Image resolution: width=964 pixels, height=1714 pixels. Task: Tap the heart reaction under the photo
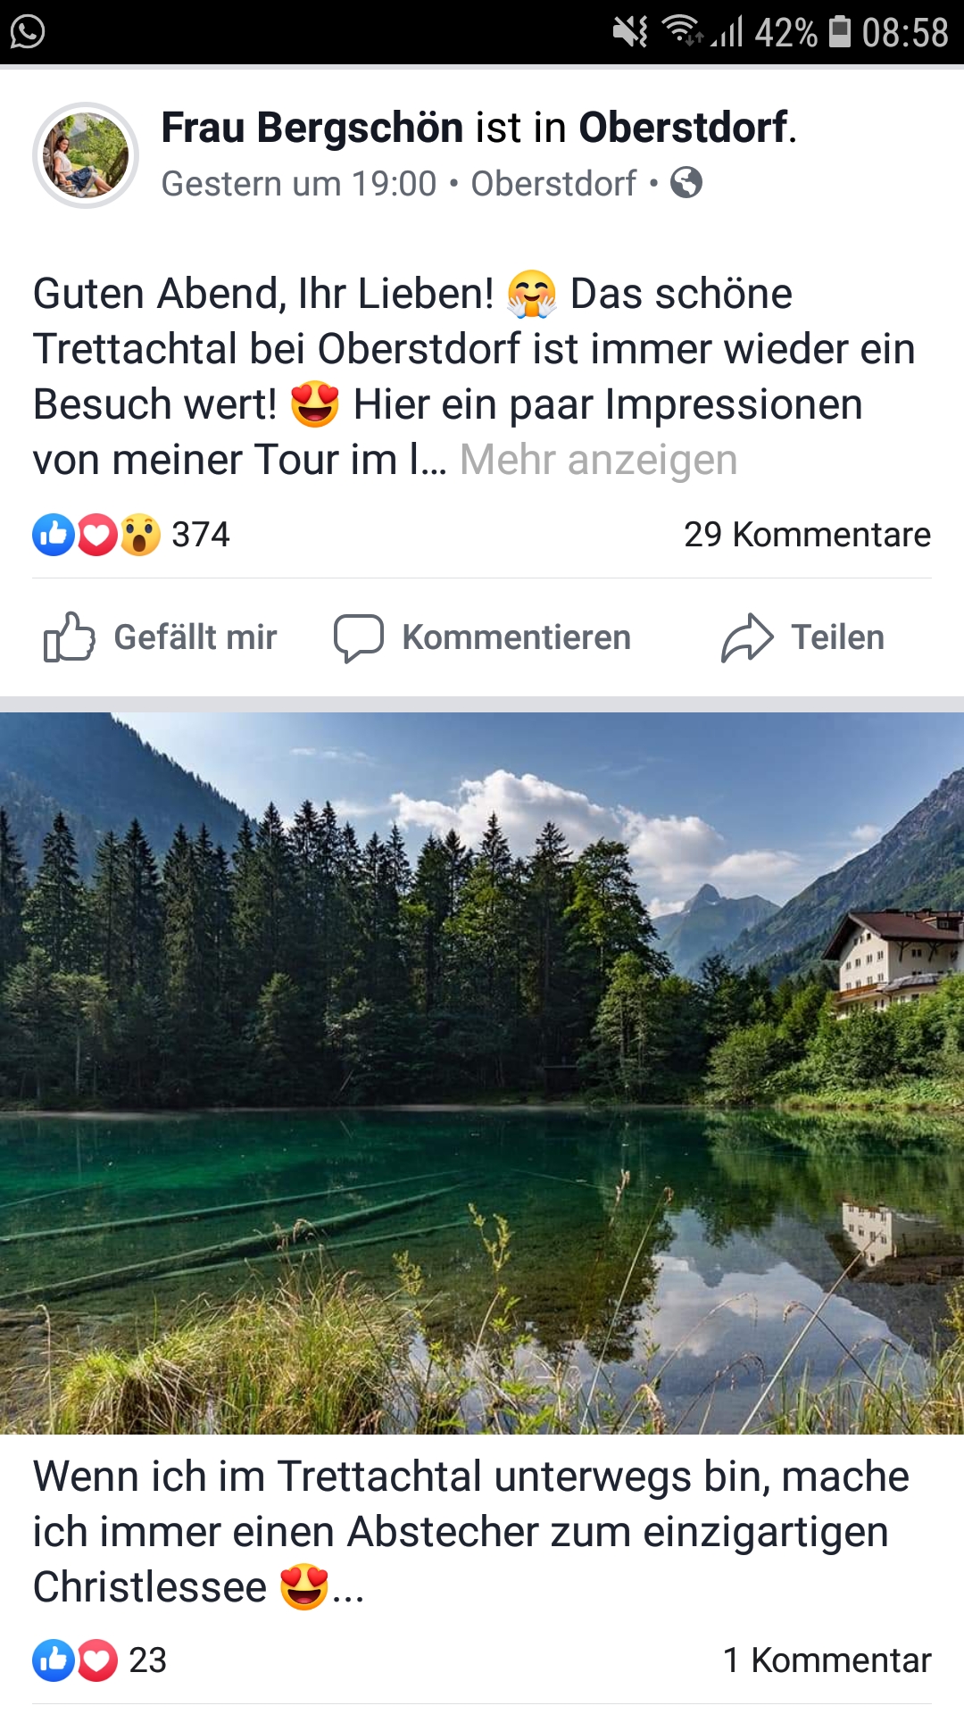(x=97, y=1660)
